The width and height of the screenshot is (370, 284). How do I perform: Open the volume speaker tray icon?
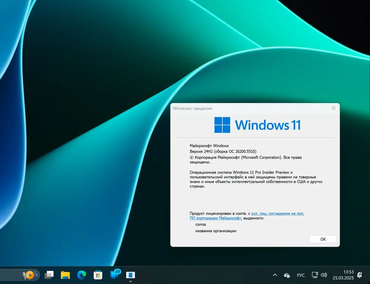pyautogui.click(x=324, y=275)
